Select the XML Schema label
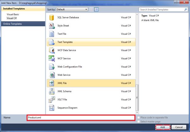Viewport: 190px width, 132px height. click(x=64, y=91)
